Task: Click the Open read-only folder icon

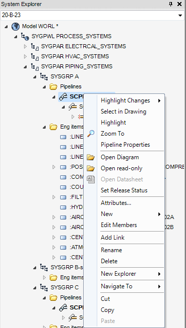Action: (x=91, y=168)
